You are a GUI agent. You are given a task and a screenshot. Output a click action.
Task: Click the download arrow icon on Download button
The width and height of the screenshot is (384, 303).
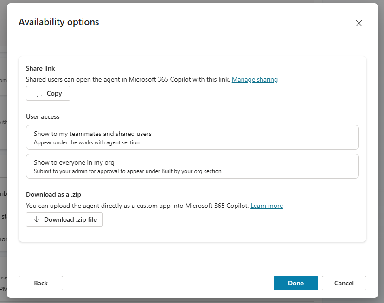37,219
